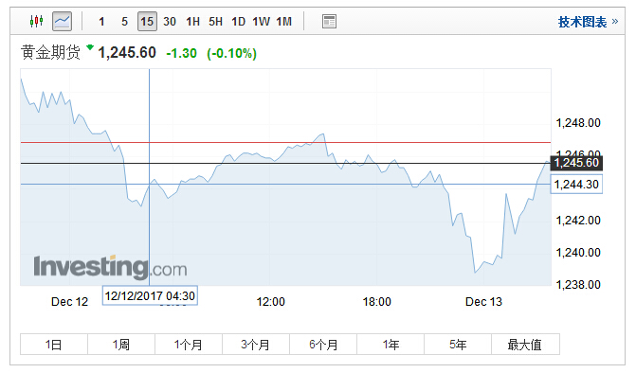Choose the 30 minute interval
Image resolution: width=636 pixels, height=373 pixels.
point(170,22)
